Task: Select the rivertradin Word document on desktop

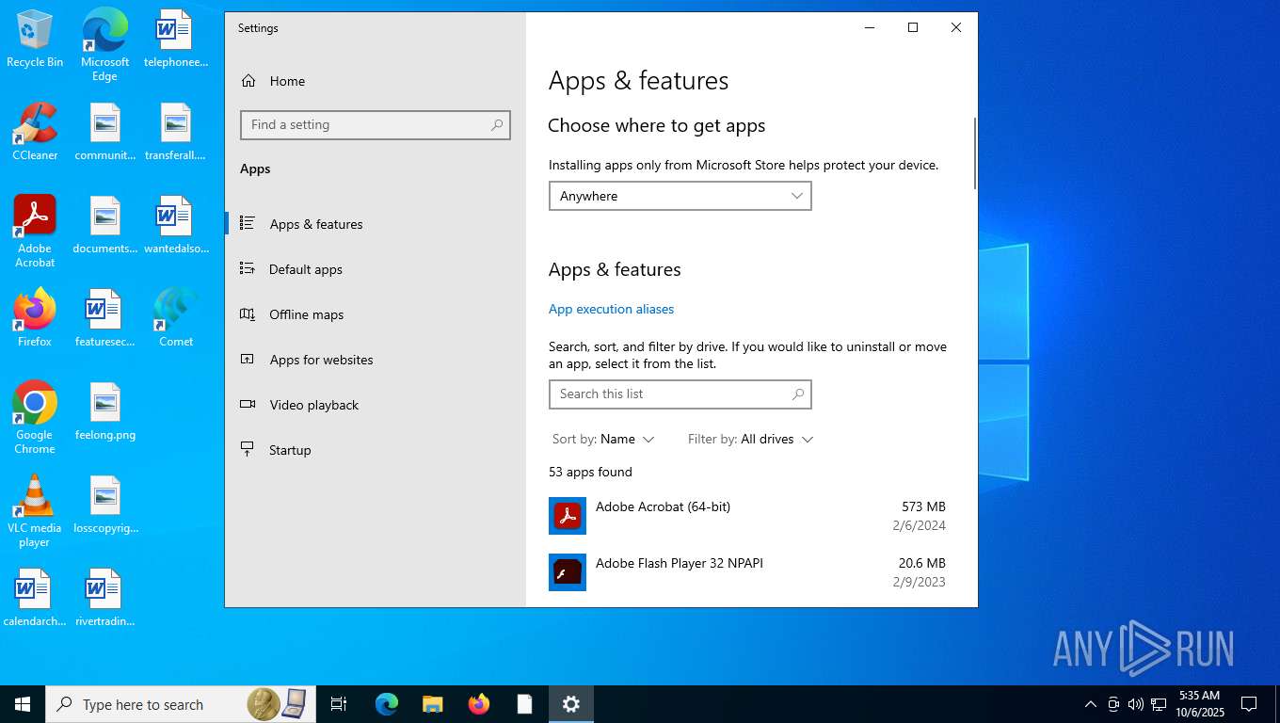Action: [105, 598]
